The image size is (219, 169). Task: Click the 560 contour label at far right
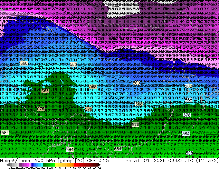[188, 86]
